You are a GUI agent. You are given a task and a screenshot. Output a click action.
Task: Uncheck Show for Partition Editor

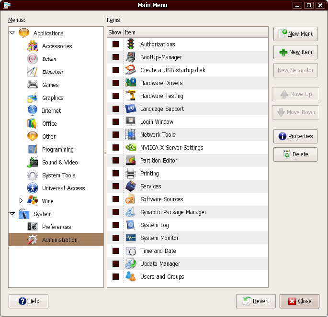(x=115, y=160)
